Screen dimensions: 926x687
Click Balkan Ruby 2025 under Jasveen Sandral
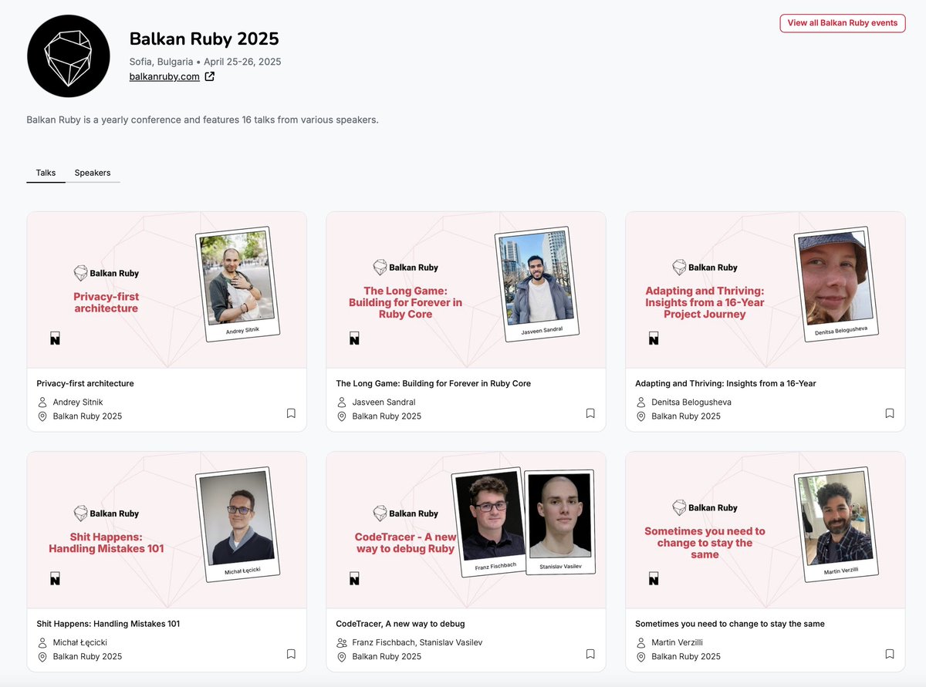pos(387,416)
